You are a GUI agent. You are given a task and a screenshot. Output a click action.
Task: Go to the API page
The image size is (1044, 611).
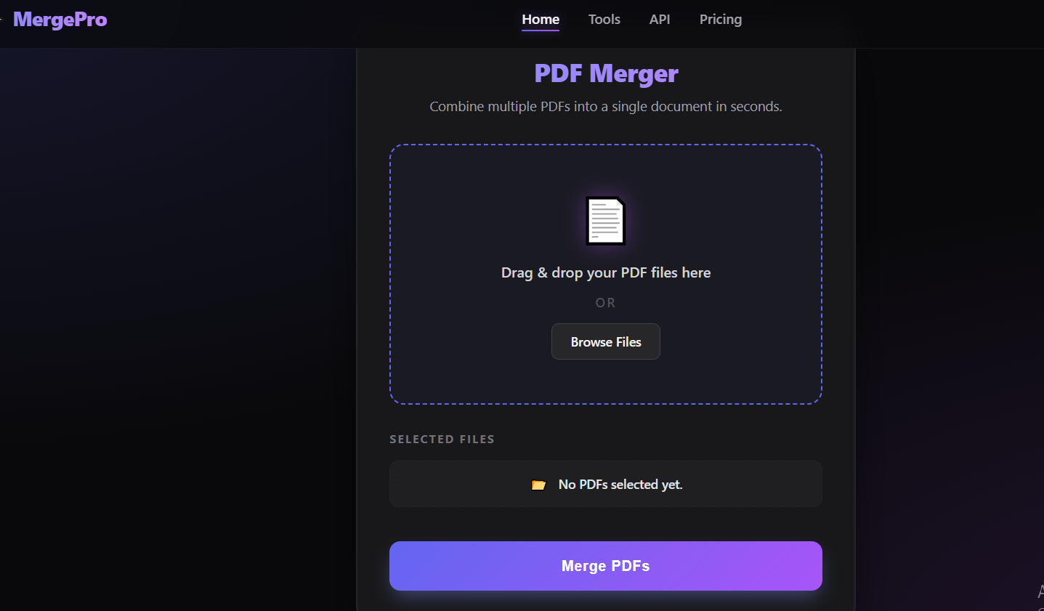click(x=660, y=20)
